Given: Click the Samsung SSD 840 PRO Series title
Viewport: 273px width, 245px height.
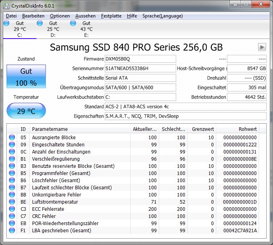Looking at the screenshot, I should click(136, 47).
